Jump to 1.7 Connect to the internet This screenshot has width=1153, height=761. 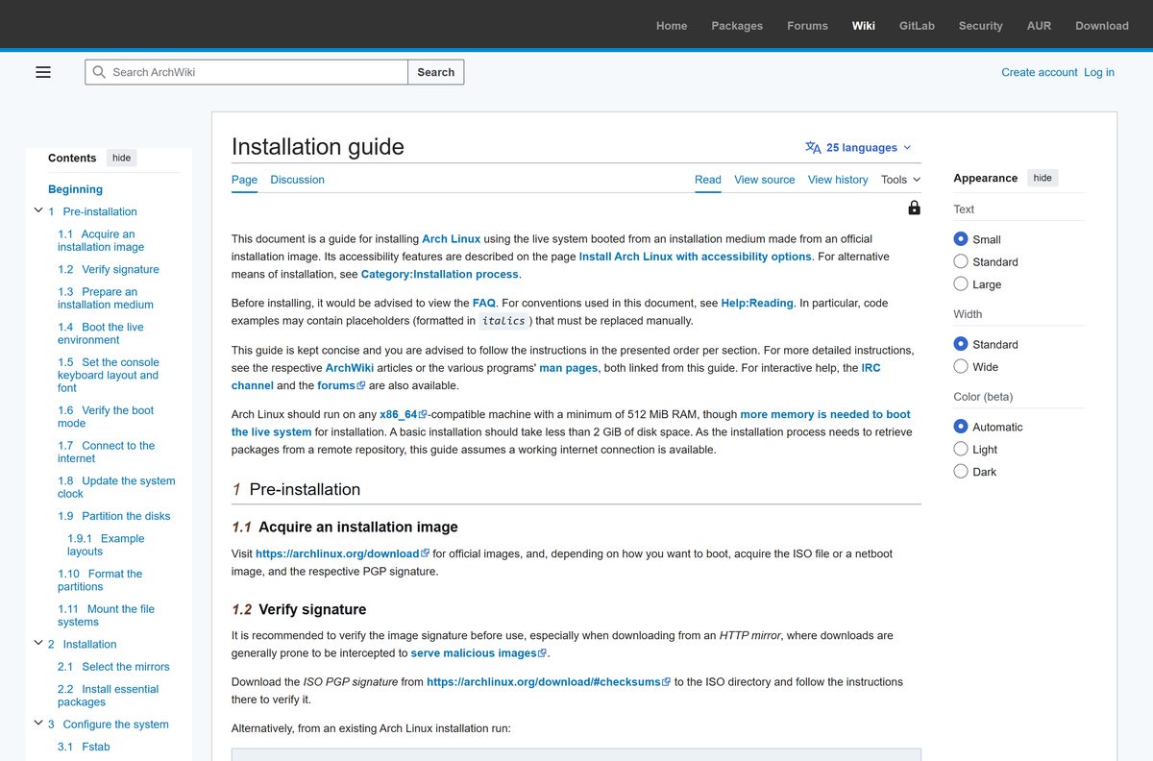pyautogui.click(x=106, y=452)
